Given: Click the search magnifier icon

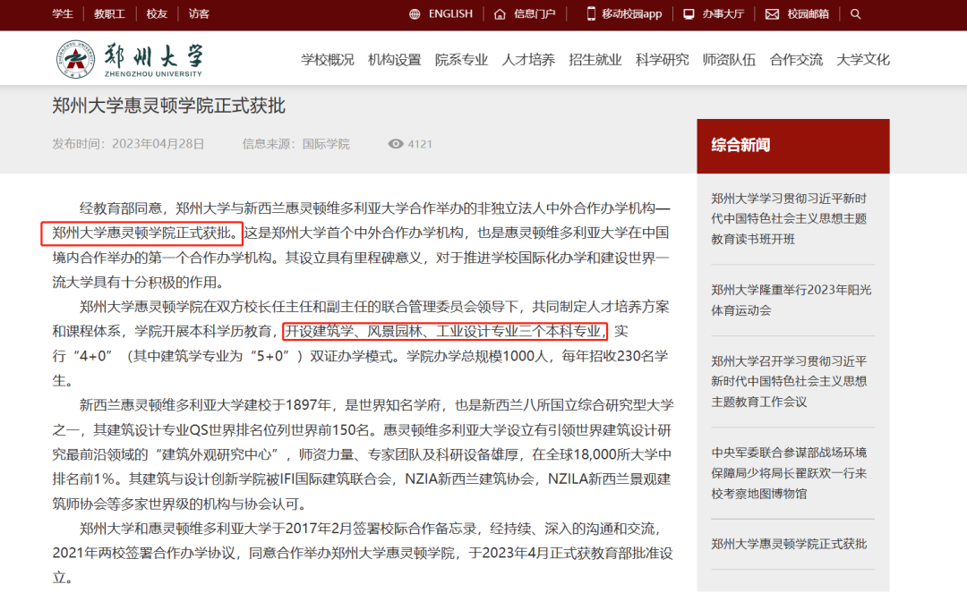Looking at the screenshot, I should click(x=855, y=13).
